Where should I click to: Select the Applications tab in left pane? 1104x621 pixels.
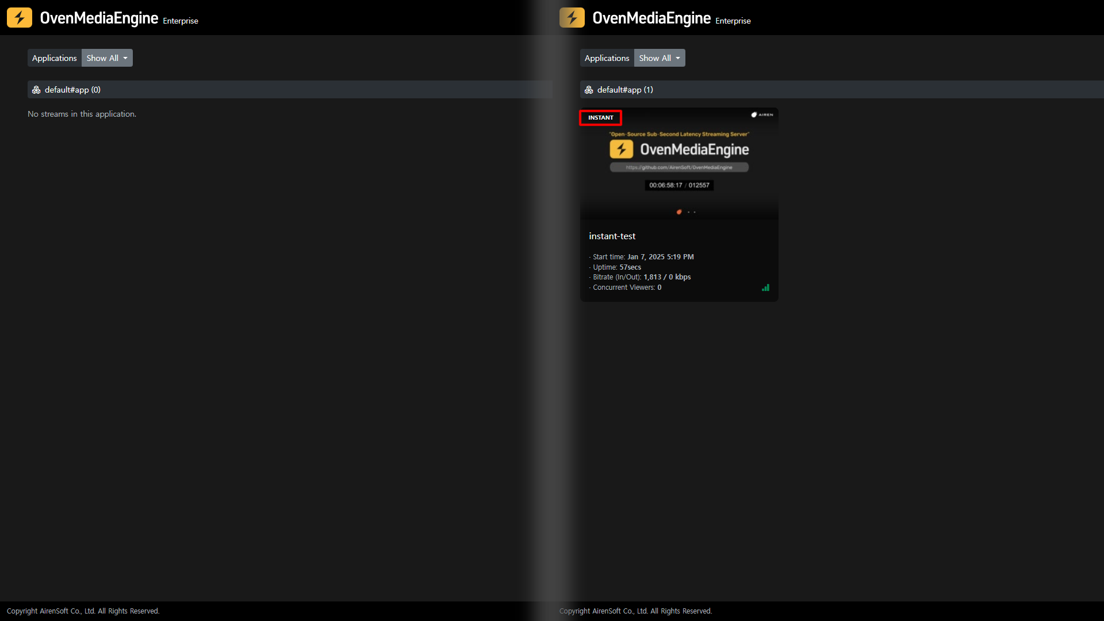[x=54, y=58]
